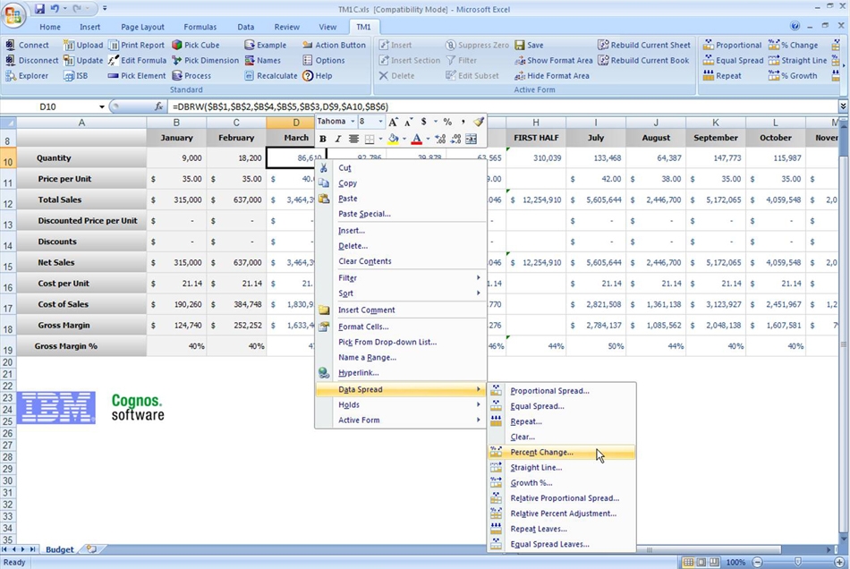Screen dimensions: 850x569
Task: Open the ISB tool
Action: click(75, 76)
